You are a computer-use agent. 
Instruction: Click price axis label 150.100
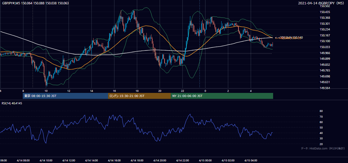pos(325,41)
